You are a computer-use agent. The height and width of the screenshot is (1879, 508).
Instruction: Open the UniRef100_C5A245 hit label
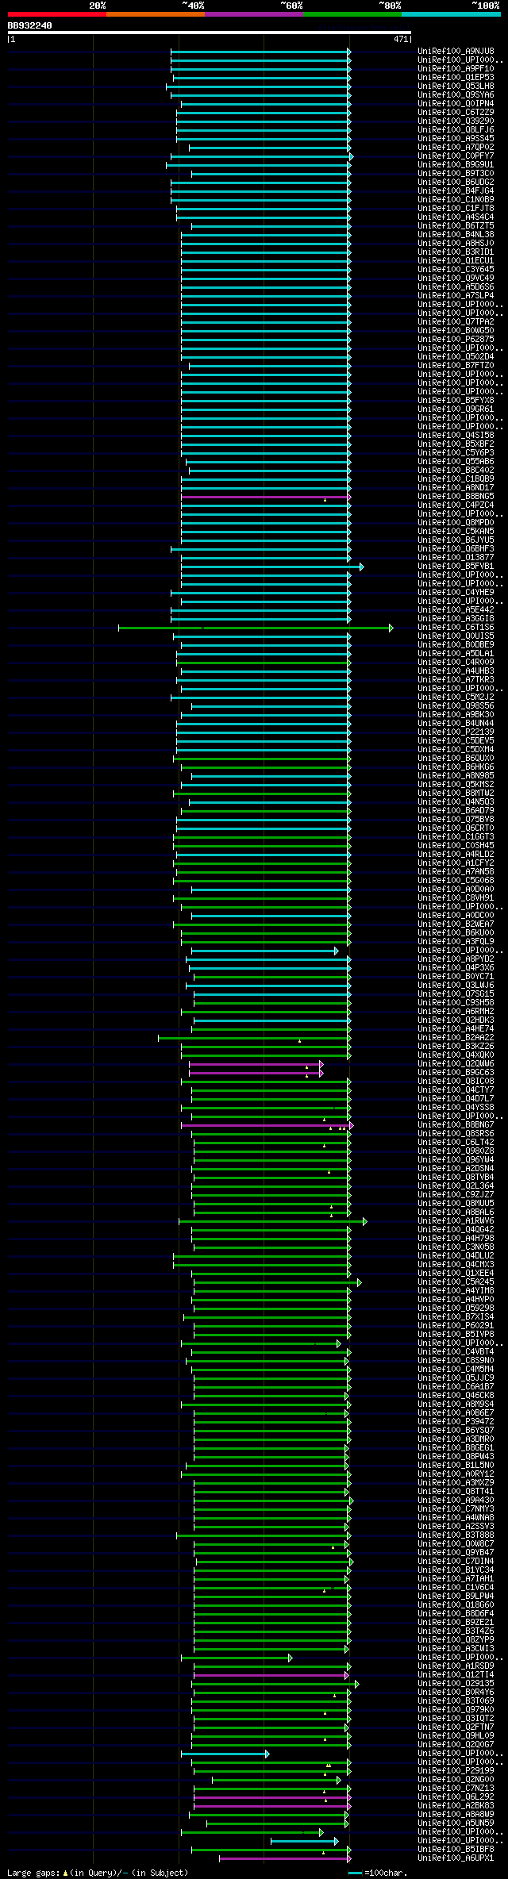(456, 1282)
